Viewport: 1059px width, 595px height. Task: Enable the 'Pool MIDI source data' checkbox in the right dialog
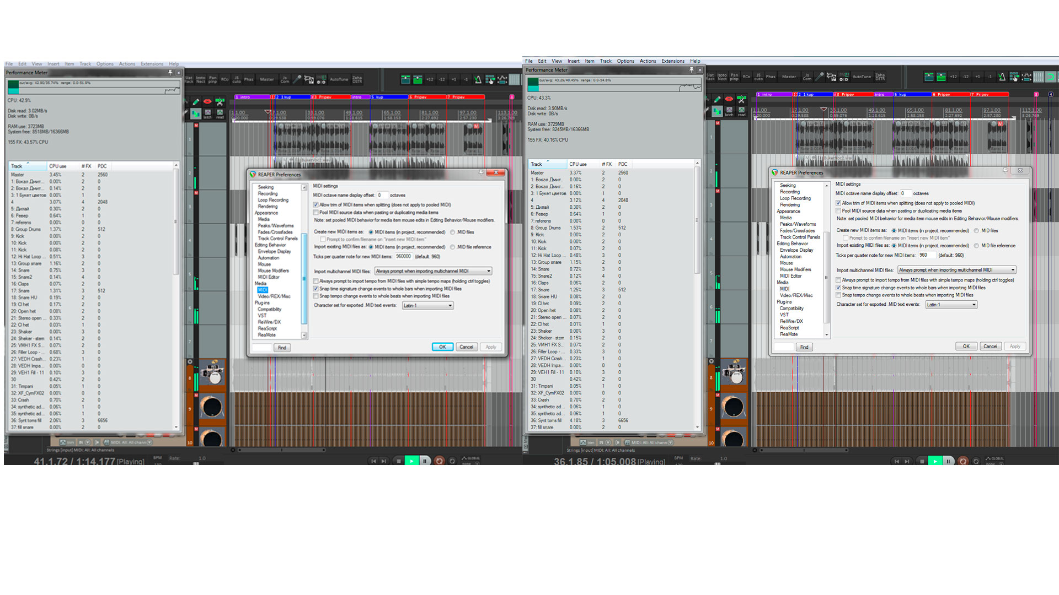[x=838, y=211]
